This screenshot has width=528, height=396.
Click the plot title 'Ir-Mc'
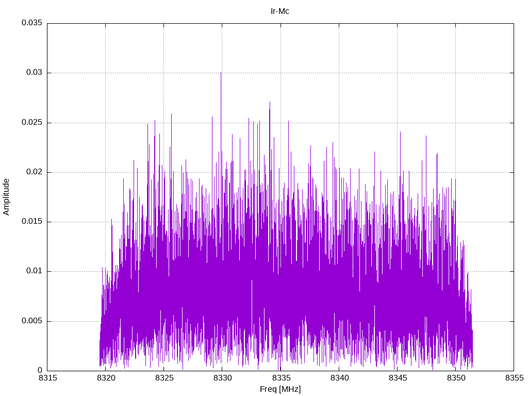click(x=280, y=11)
